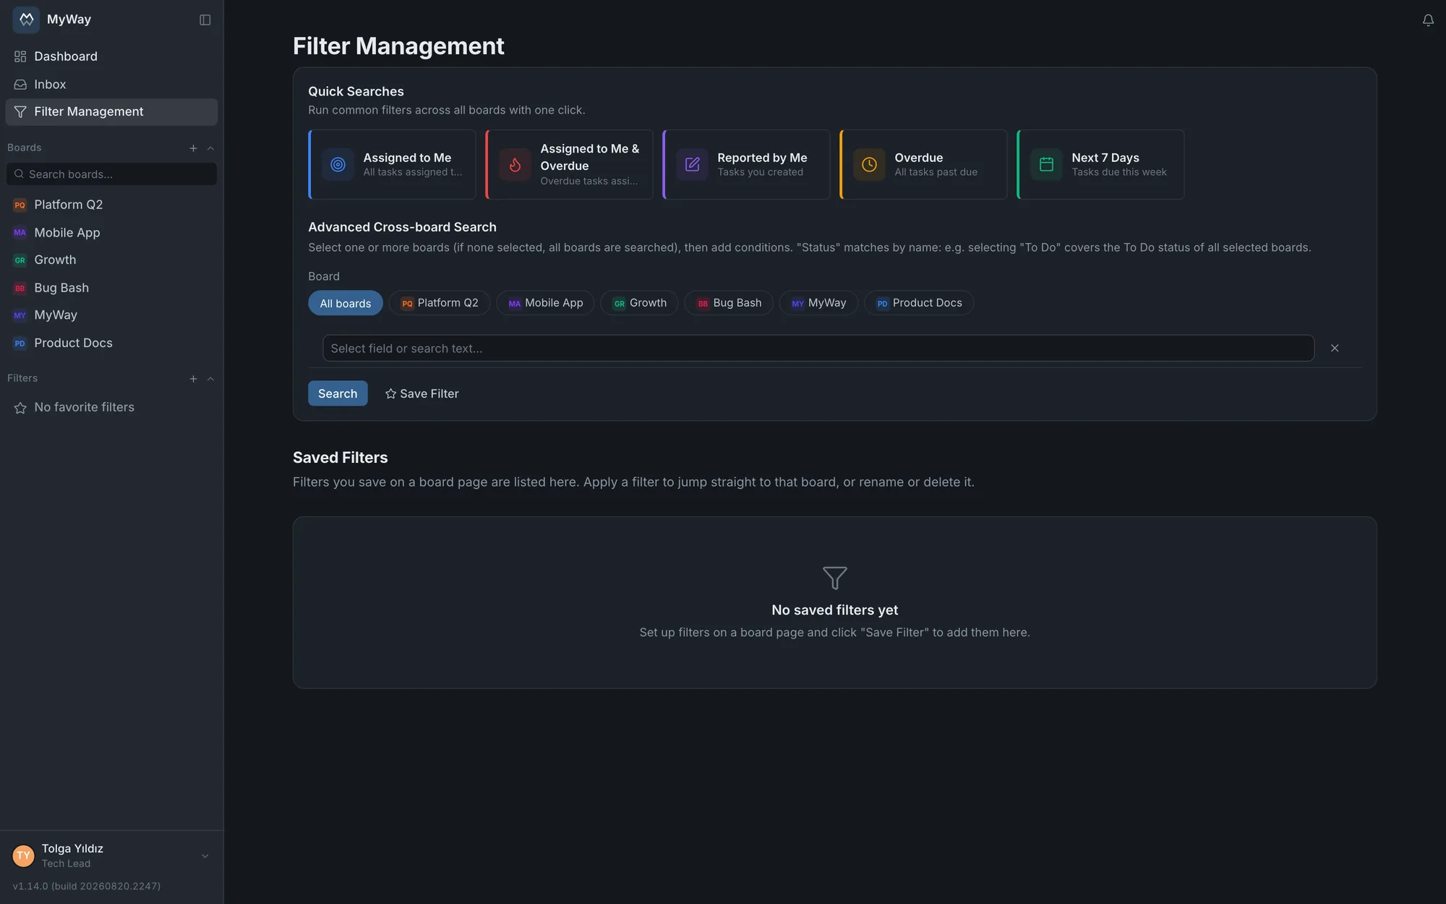Open notifications bell icon
This screenshot has width=1446, height=904.
coord(1428,20)
